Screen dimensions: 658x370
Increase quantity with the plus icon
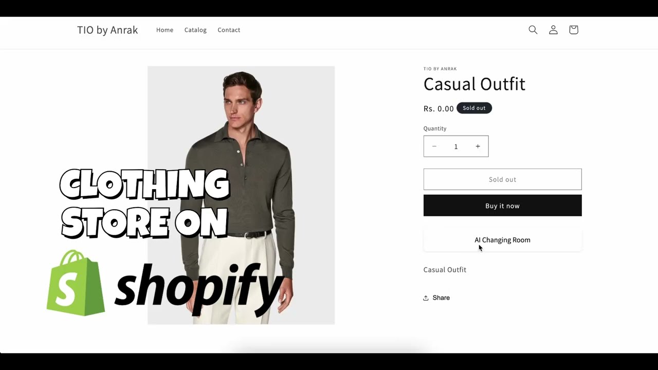(x=478, y=146)
